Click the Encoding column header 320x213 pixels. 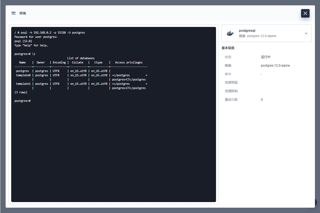59,62
